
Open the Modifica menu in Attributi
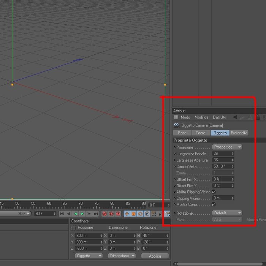coord(201,117)
